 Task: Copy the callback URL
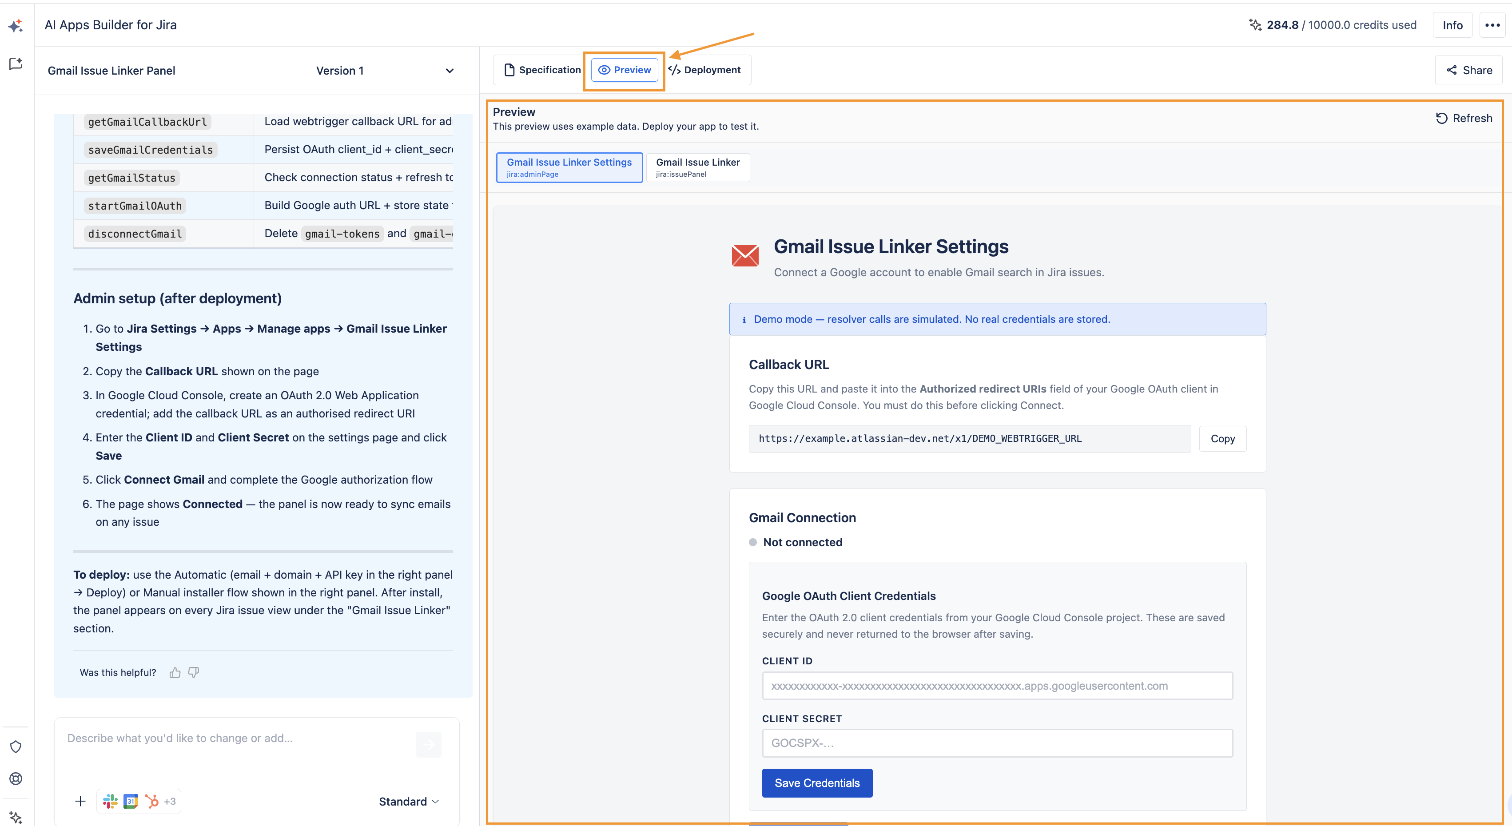tap(1223, 439)
